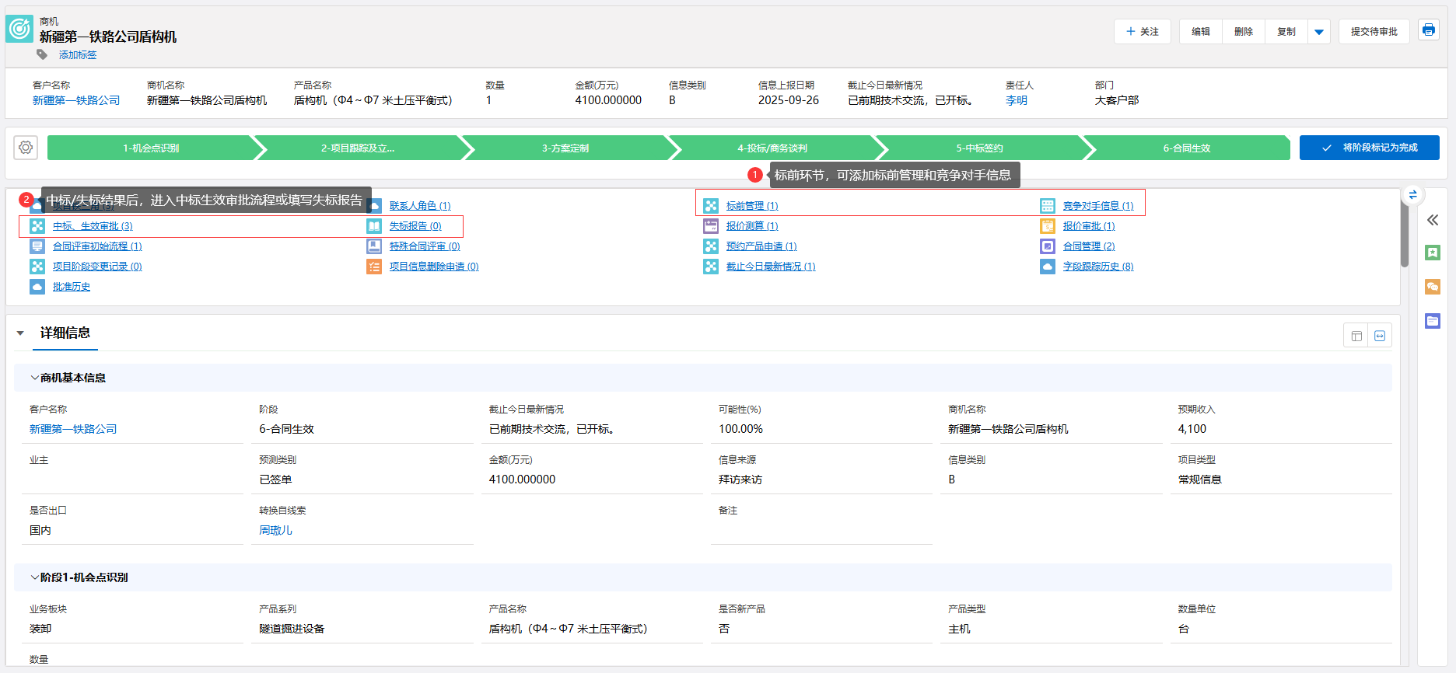This screenshot has width=1456, height=673.
Task: Open the 竞争对手信息 related link
Action: tap(1097, 206)
